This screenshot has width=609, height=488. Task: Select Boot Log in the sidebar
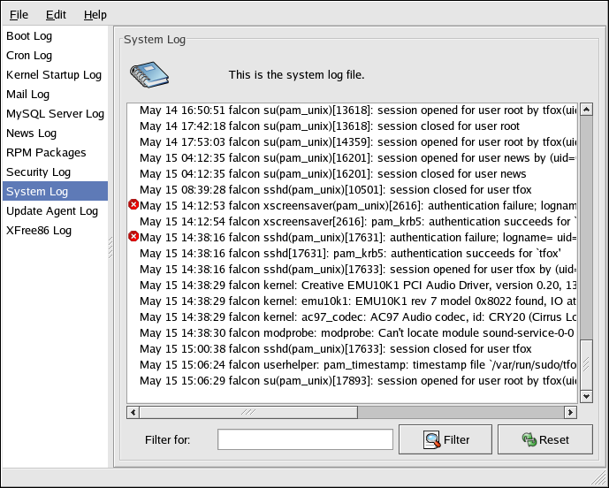coord(29,36)
